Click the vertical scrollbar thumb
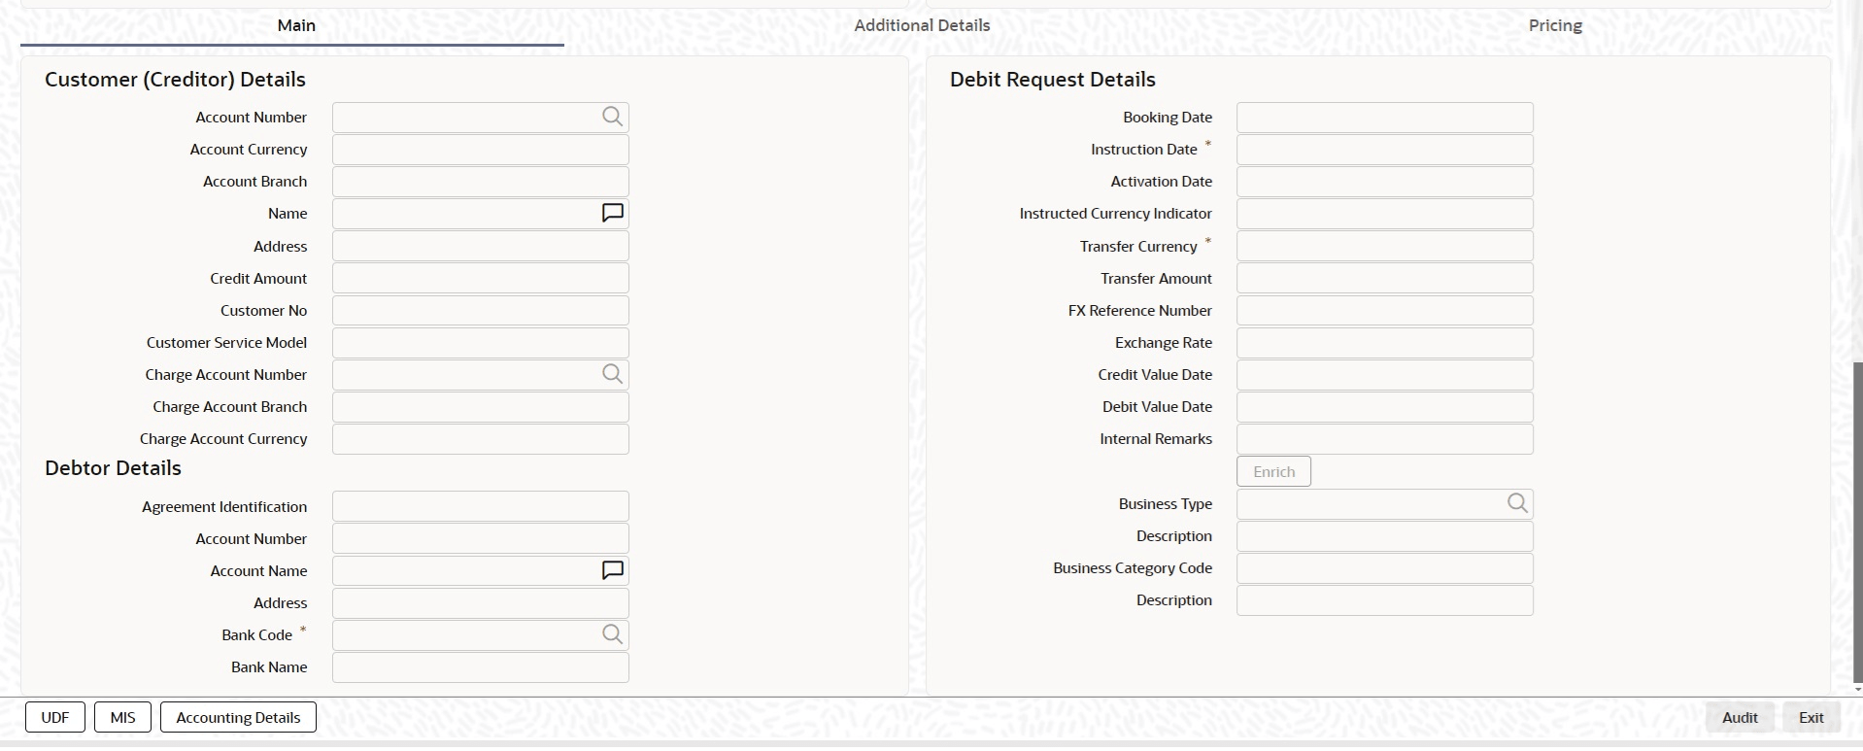Viewport: 1863px width, 751px height. [x=1858, y=523]
